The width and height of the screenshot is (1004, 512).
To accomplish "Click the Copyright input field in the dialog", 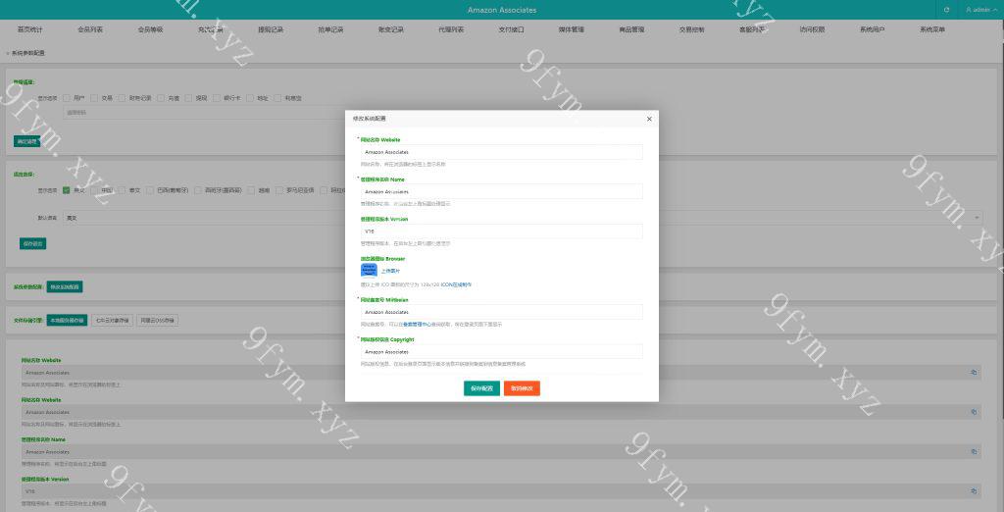I will (501, 352).
